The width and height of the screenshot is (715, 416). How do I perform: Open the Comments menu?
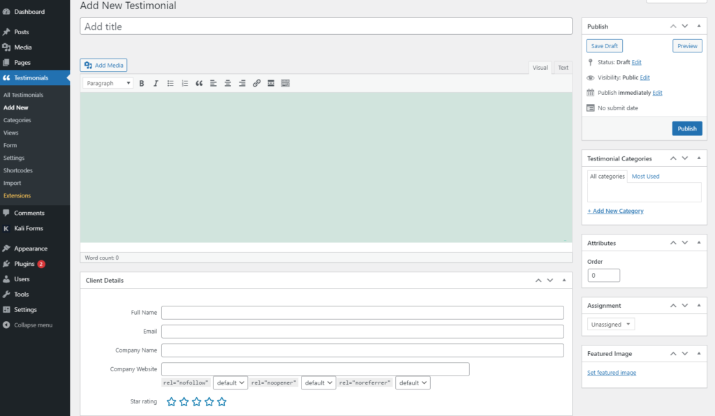35,213
